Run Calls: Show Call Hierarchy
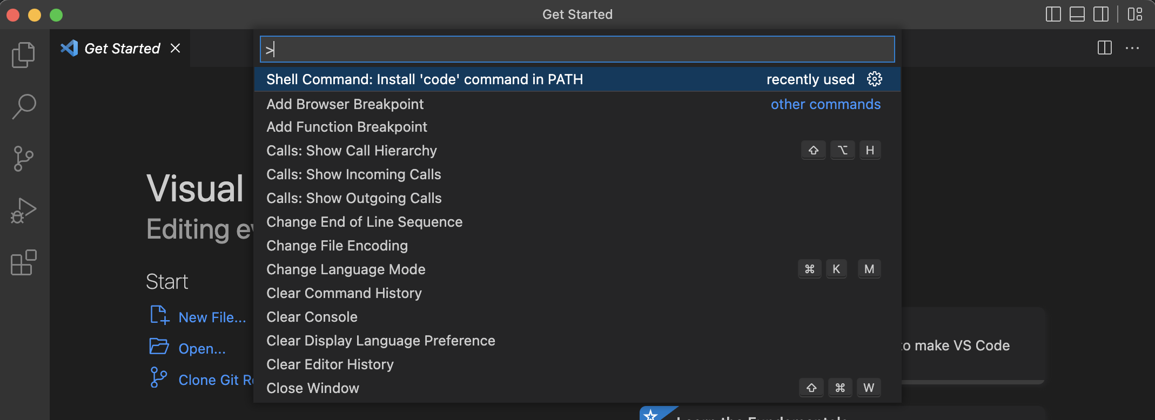The height and width of the screenshot is (420, 1155). [x=577, y=151]
